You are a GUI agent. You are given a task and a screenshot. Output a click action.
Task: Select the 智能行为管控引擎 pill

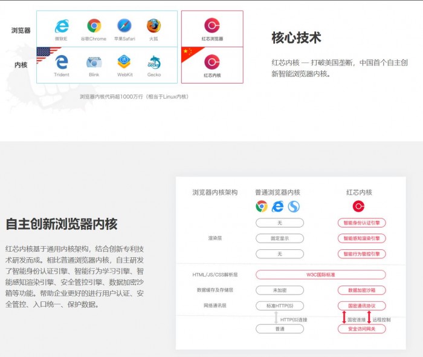[361, 254]
